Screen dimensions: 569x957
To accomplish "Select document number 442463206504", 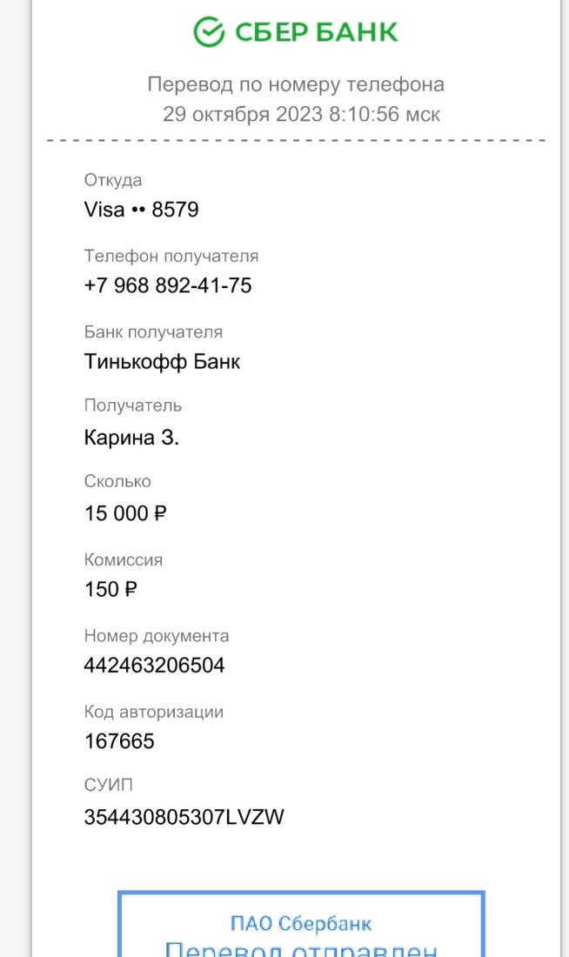I will coord(155,665).
